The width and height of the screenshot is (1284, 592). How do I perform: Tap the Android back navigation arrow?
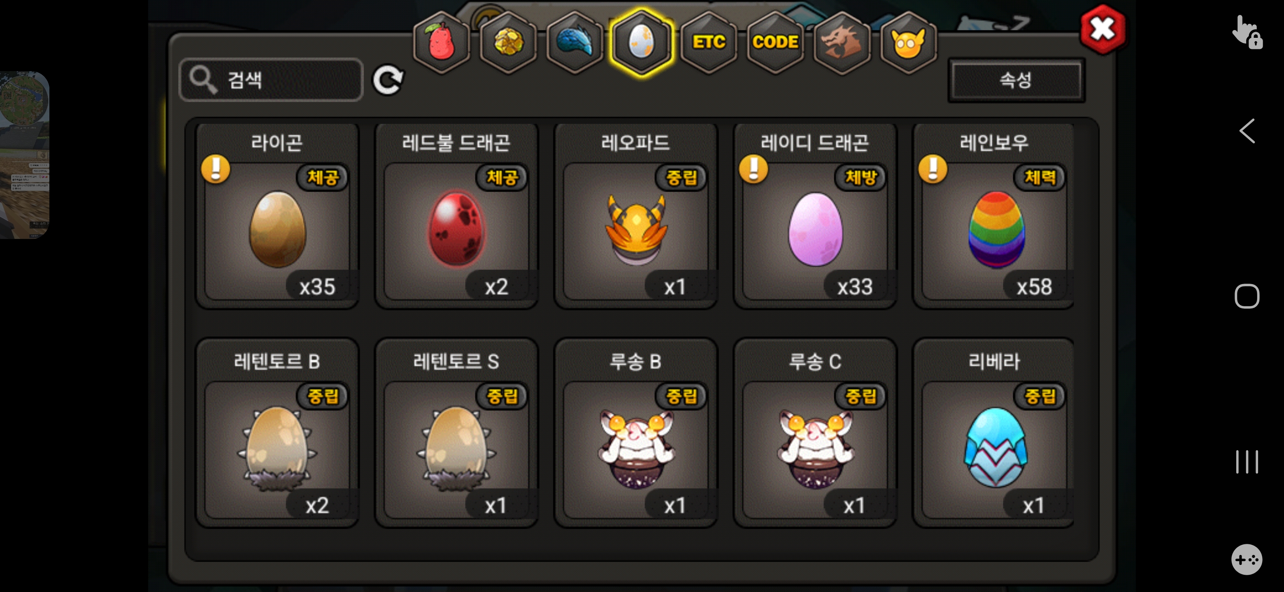(1246, 132)
